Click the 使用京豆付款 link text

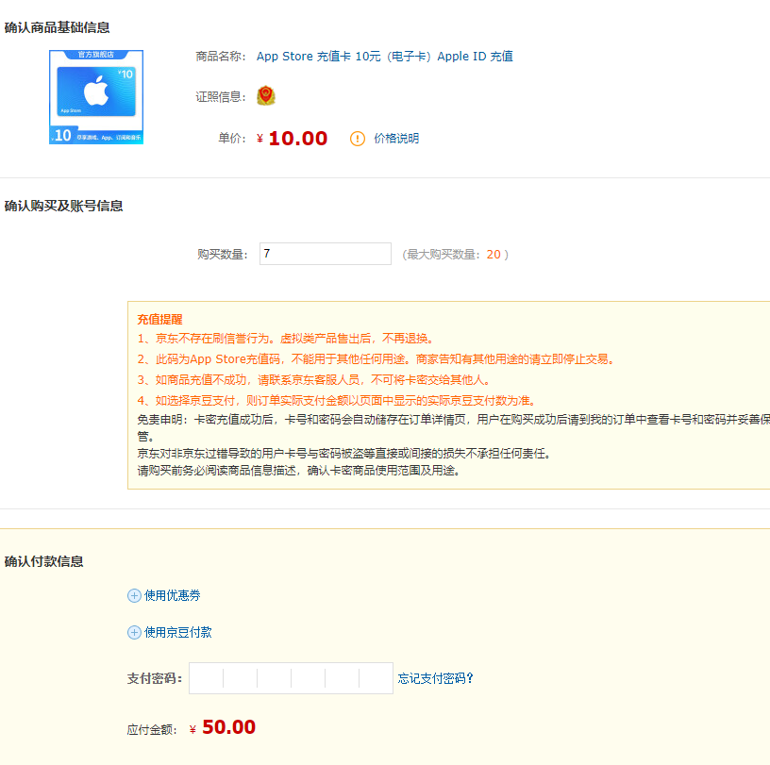point(177,632)
